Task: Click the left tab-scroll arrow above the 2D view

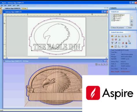Action: [105, 8]
